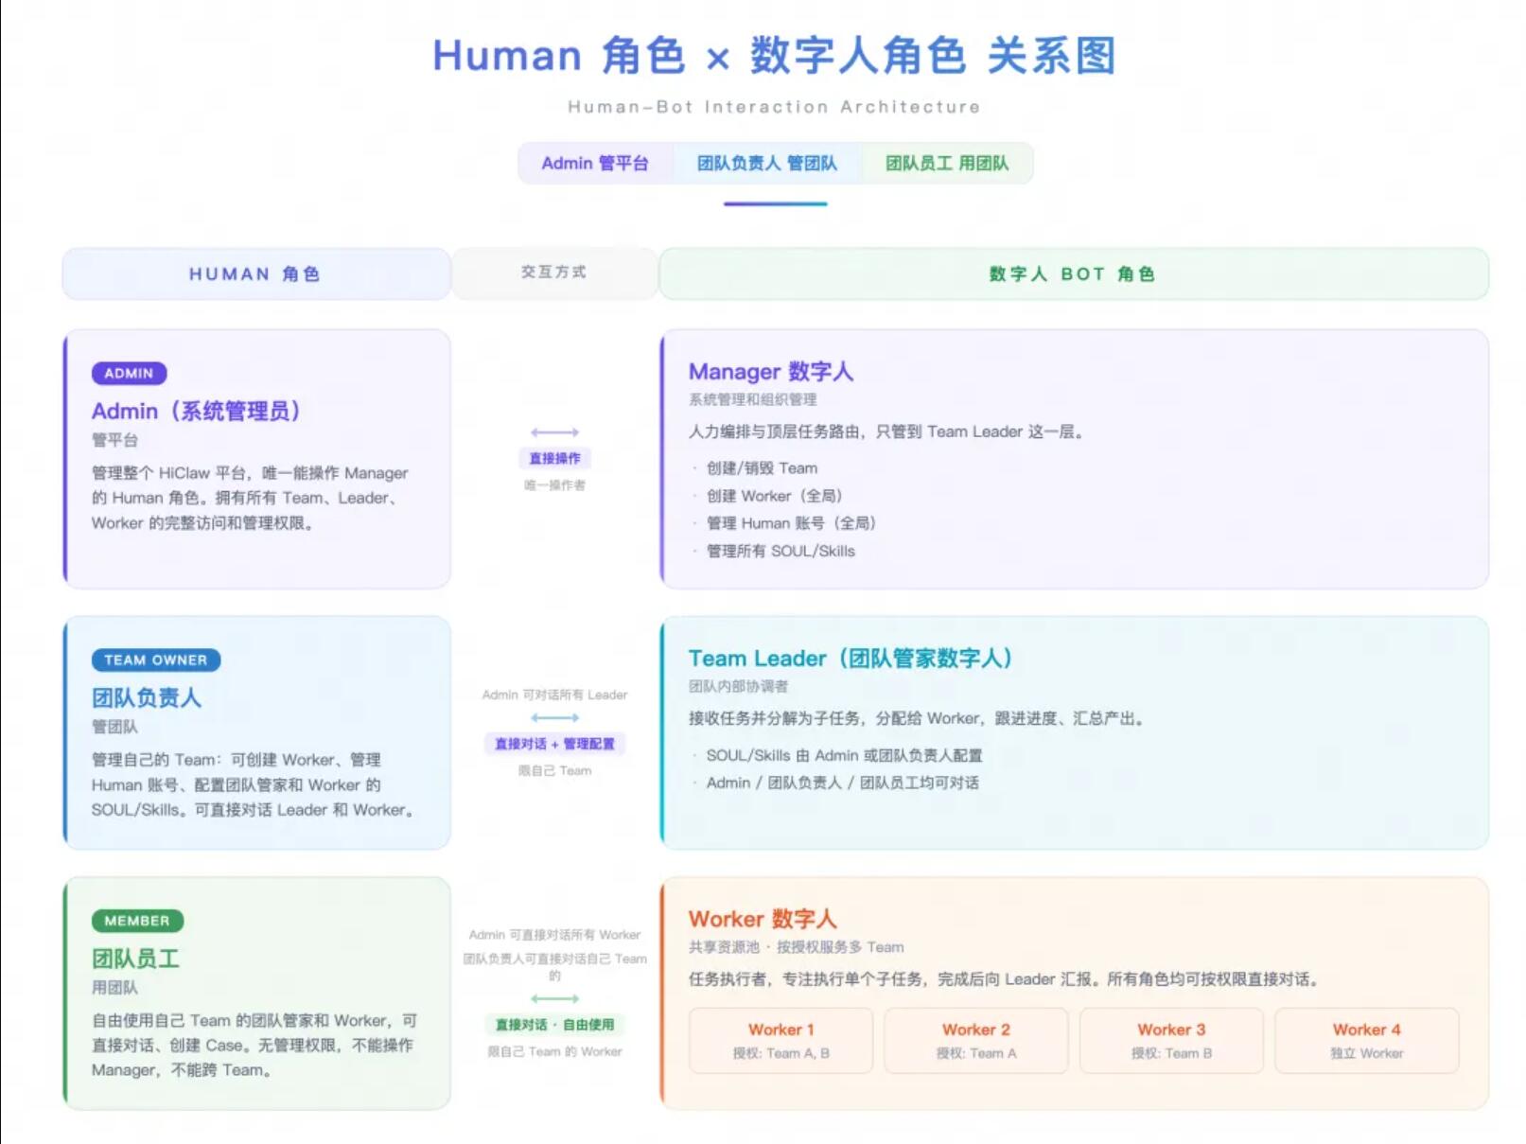The image size is (1526, 1144).
Task: Click '共享资源池 · 按授权服务多 Team' subtitle
Action: (797, 947)
